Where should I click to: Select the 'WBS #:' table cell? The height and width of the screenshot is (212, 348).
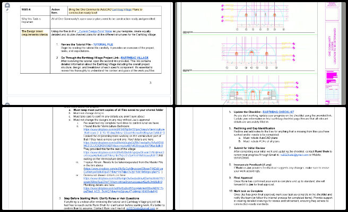36,11
